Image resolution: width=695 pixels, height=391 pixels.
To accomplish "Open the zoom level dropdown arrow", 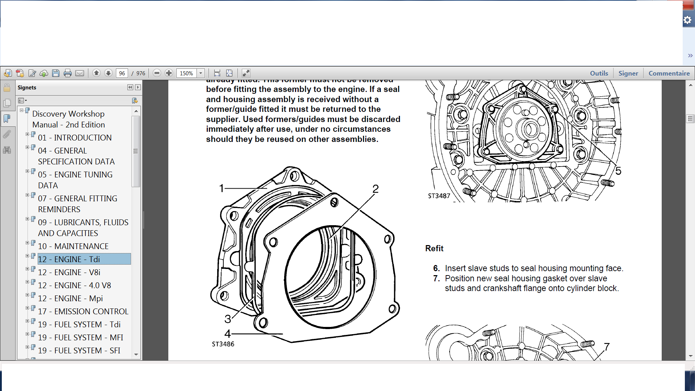I will (x=201, y=73).
